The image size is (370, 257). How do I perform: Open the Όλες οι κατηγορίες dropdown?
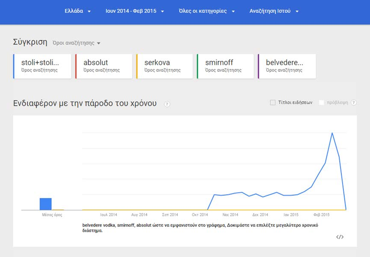[207, 11]
